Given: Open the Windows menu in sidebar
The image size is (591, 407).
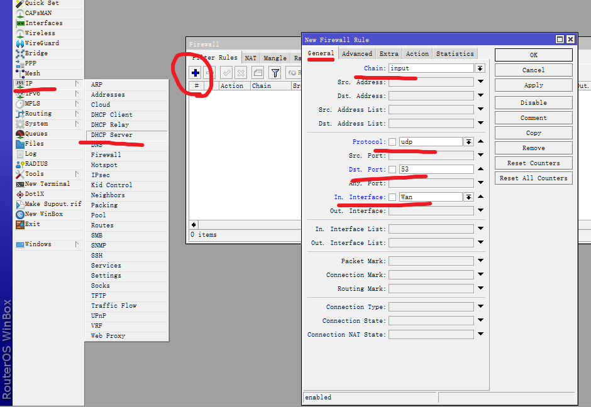Looking at the screenshot, I should [x=48, y=244].
